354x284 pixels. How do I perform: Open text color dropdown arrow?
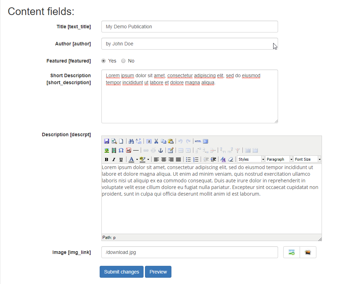(x=137, y=159)
